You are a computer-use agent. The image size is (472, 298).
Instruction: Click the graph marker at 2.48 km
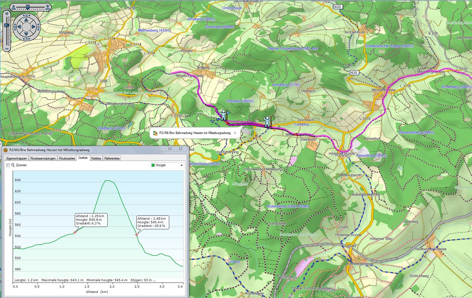click(x=136, y=235)
